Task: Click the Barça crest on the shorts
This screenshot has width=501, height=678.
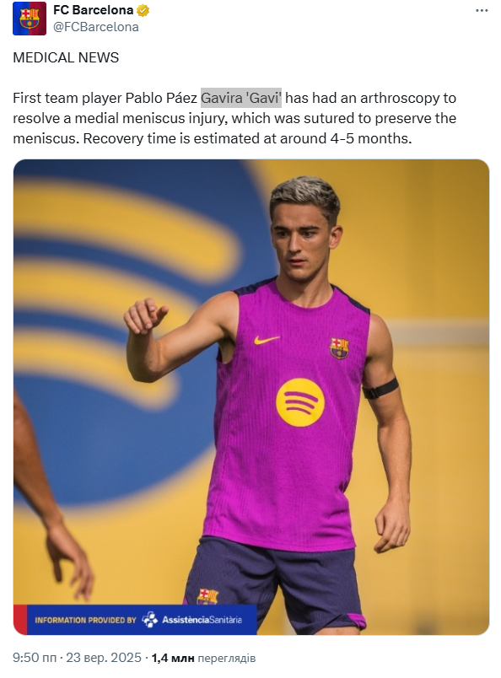Action: [x=207, y=596]
